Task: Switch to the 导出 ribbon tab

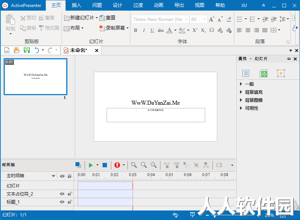Action: click(179, 5)
